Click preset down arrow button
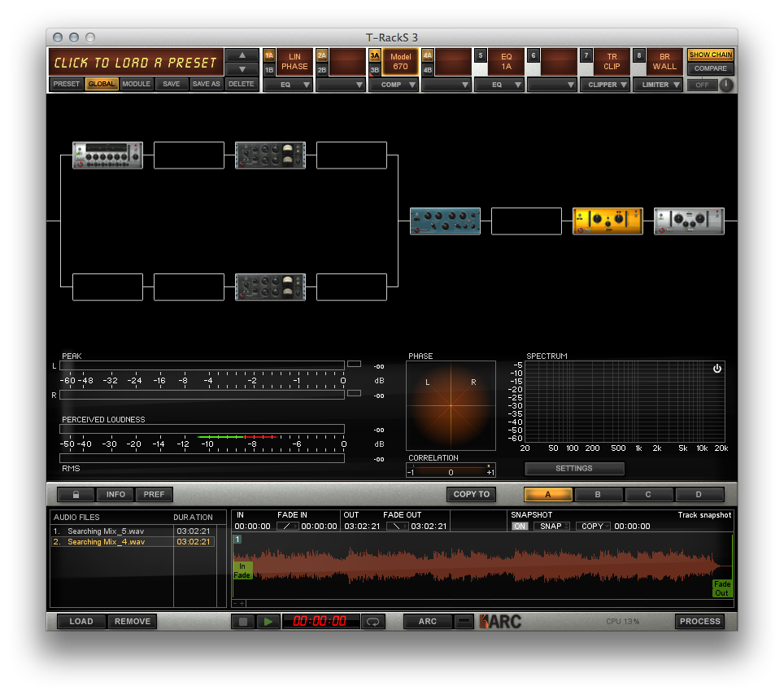The image size is (784, 695). tap(242, 69)
